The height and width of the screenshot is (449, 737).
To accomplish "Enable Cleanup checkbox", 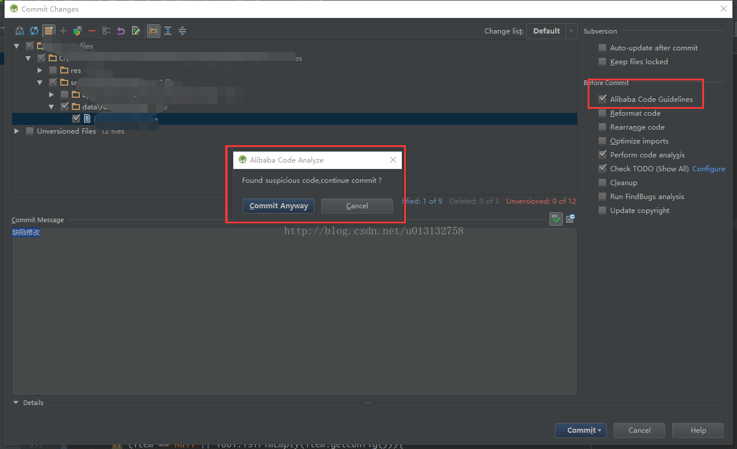I will click(603, 182).
